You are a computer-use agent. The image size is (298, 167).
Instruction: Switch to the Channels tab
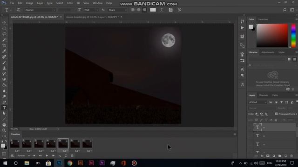pos(264,95)
